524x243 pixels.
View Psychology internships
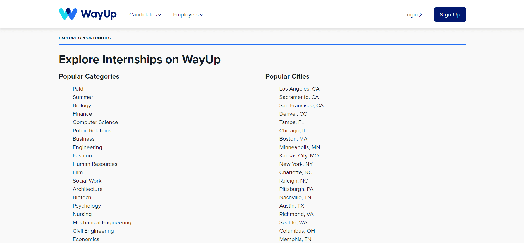point(87,206)
